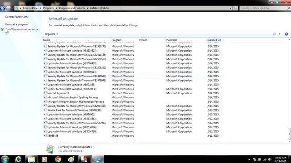Click icon of Internet Explorer 11 row
This screenshot has height=163, width=291.
pos(45,93)
